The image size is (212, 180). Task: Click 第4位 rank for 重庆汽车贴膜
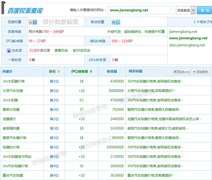54,175
